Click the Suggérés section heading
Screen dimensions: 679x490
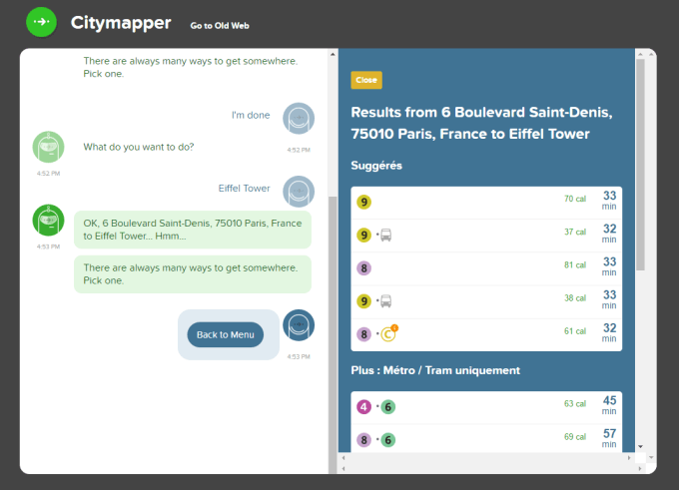click(376, 166)
